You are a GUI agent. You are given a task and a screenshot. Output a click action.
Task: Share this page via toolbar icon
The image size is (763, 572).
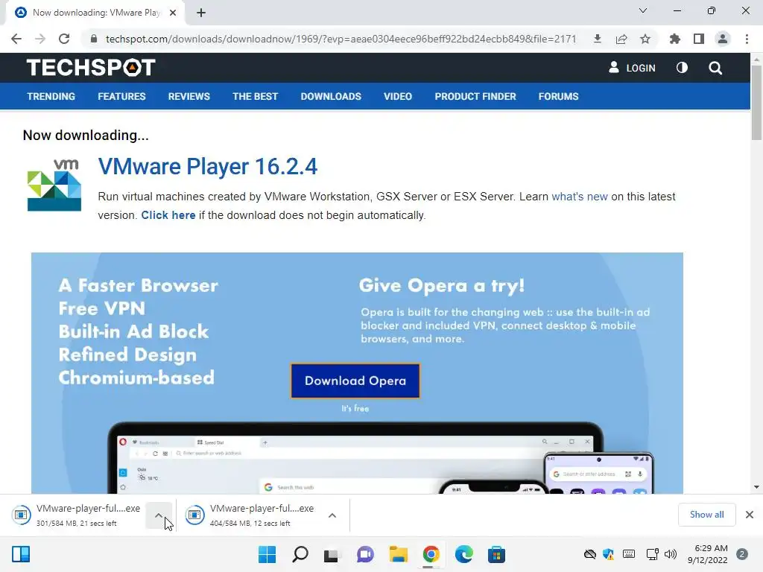coord(621,39)
